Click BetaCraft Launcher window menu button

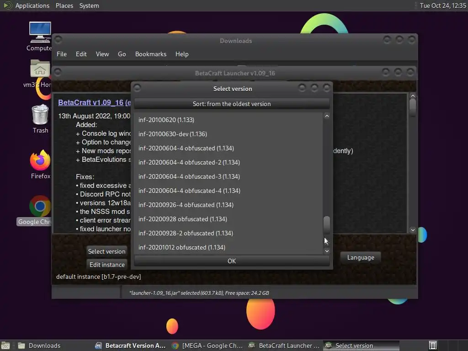coord(58,72)
